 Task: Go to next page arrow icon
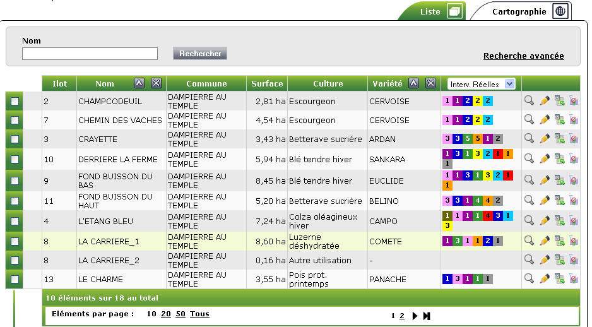coord(415,316)
